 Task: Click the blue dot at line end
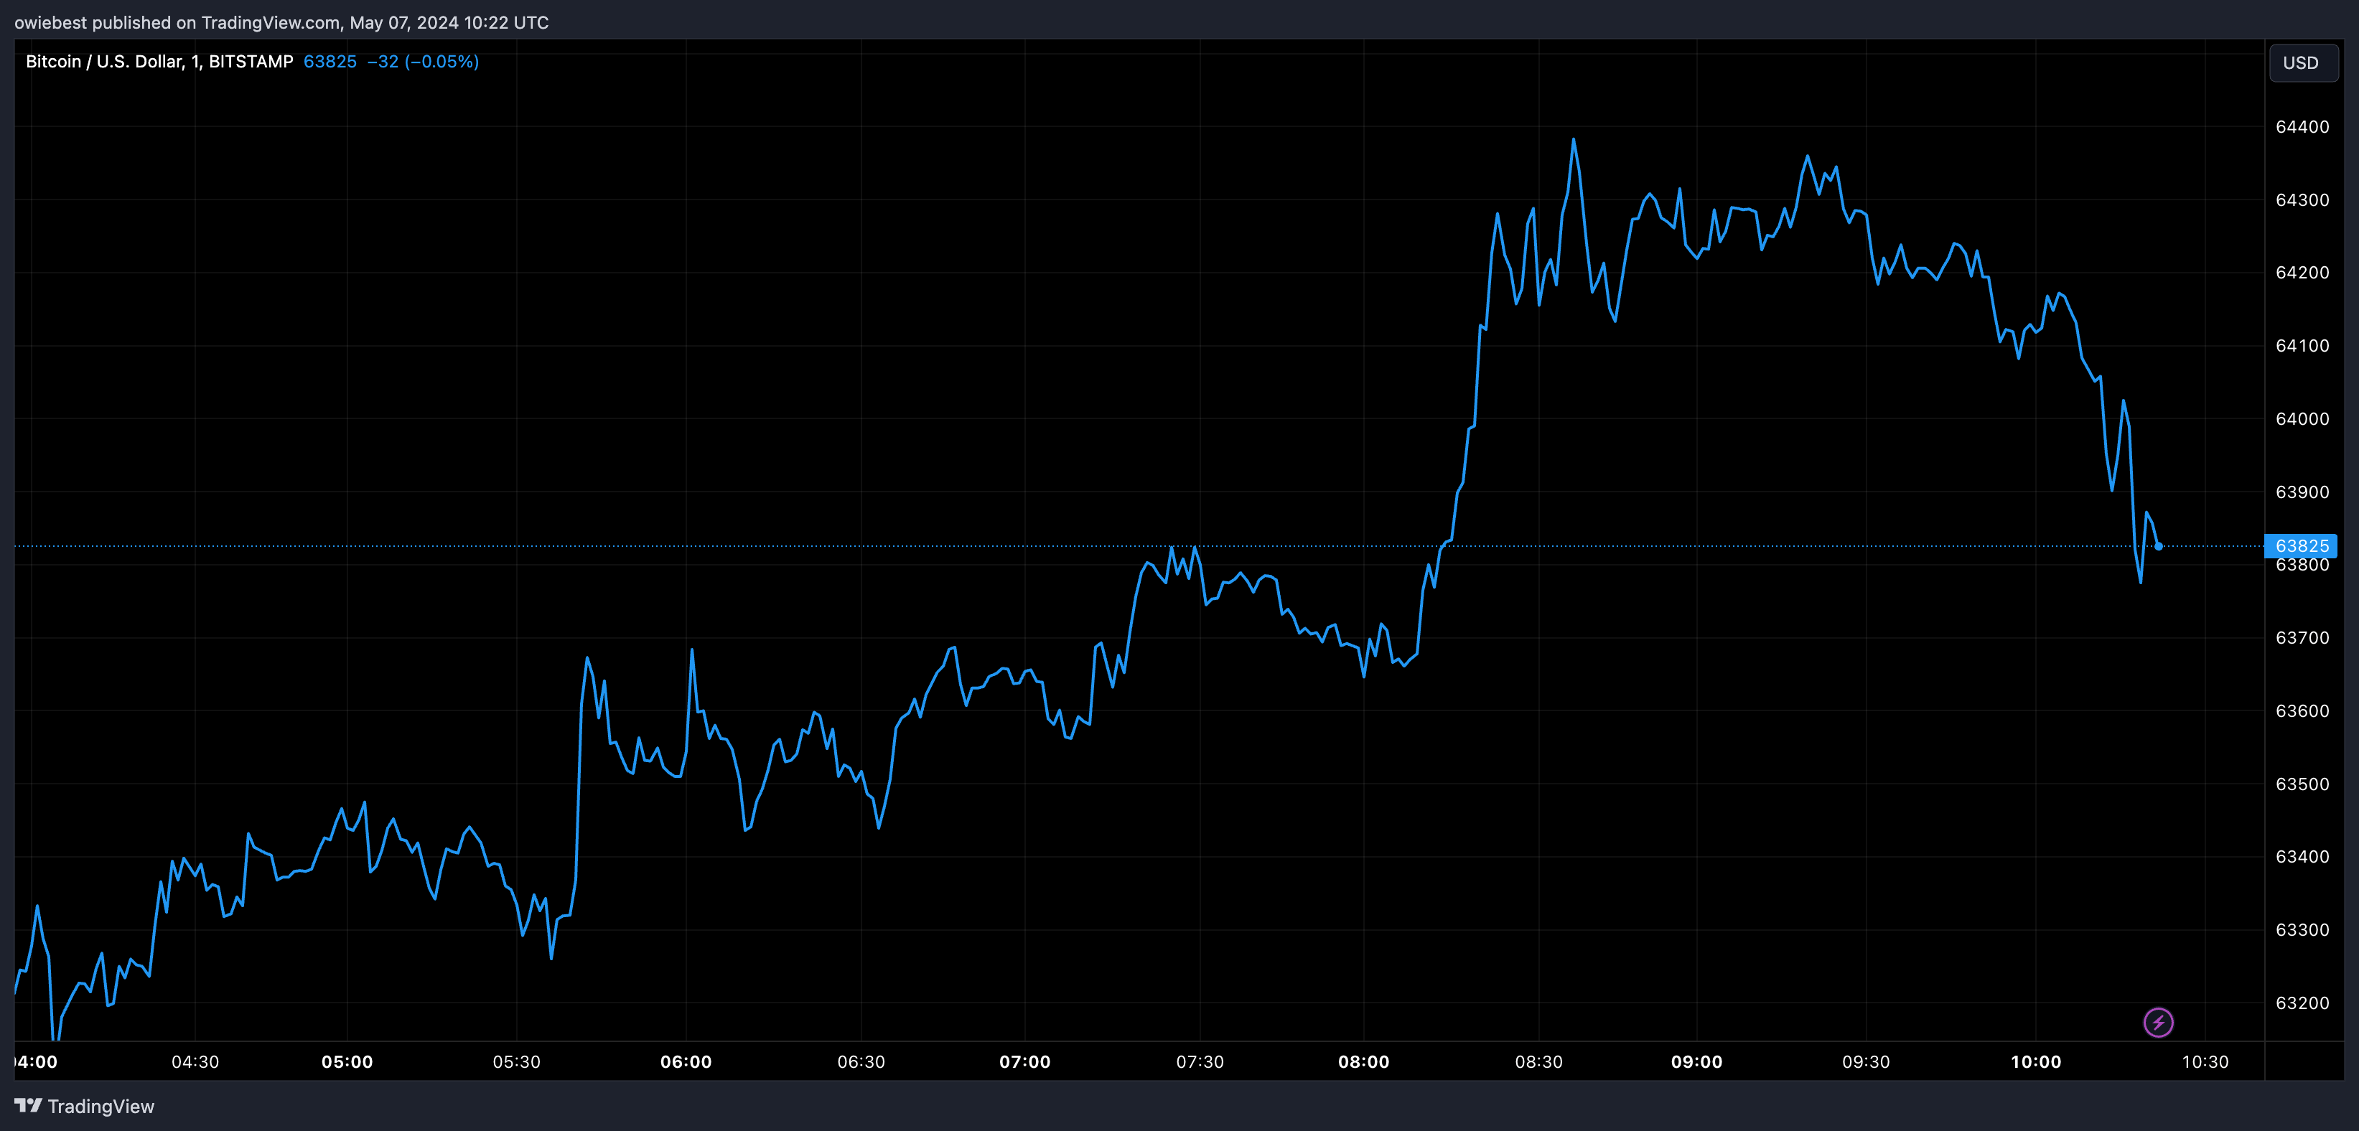[x=2159, y=547]
